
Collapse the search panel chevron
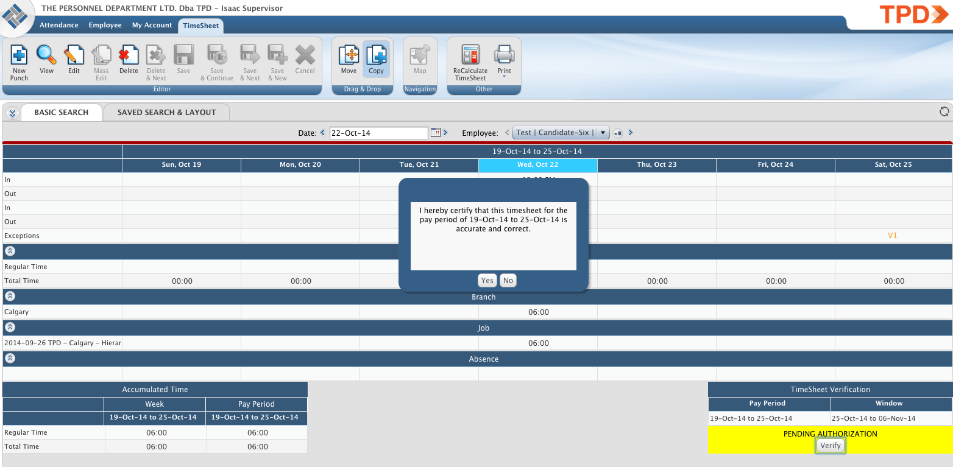click(x=12, y=113)
